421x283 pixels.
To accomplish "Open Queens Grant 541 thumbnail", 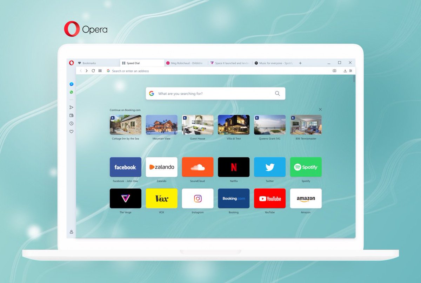I will [x=270, y=125].
